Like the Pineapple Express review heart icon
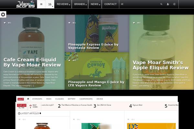 coord(69,23)
